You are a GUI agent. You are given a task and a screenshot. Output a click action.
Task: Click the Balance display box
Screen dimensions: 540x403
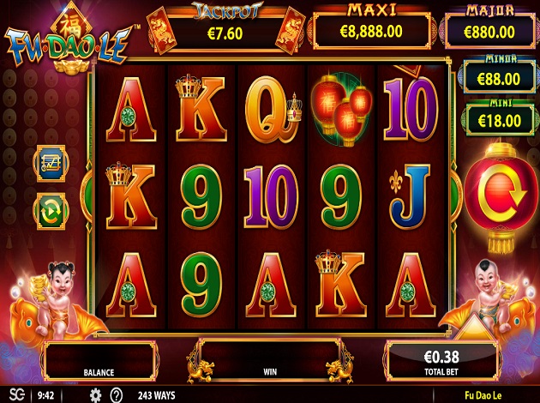pyautogui.click(x=99, y=360)
